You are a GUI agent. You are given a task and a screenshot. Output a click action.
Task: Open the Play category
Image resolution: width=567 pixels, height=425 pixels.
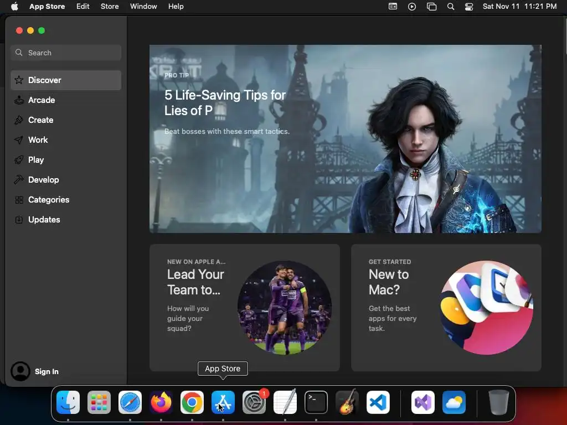tap(66, 160)
